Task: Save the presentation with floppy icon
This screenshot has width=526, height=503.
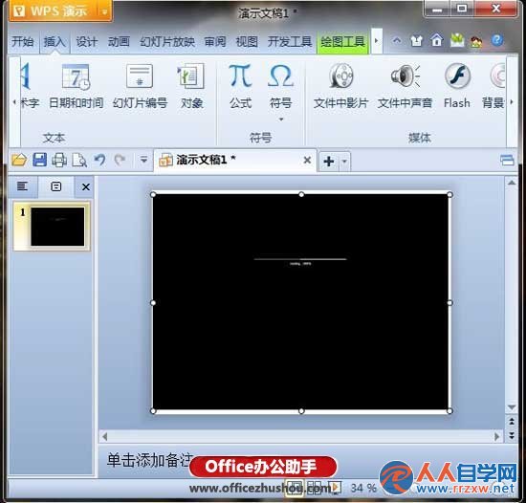Action: click(x=39, y=160)
